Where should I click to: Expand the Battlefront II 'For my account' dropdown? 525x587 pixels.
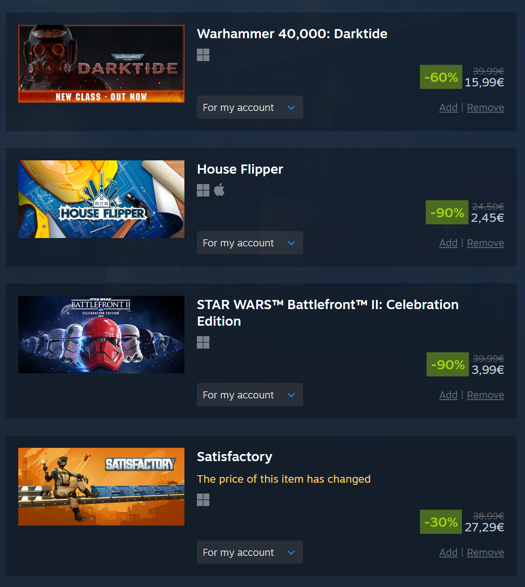(x=250, y=395)
